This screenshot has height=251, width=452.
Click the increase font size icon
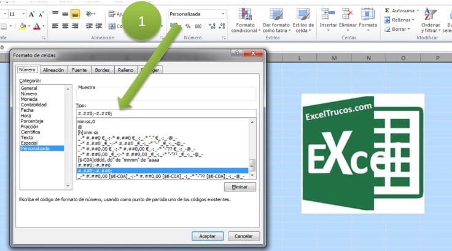pyautogui.click(x=32, y=14)
